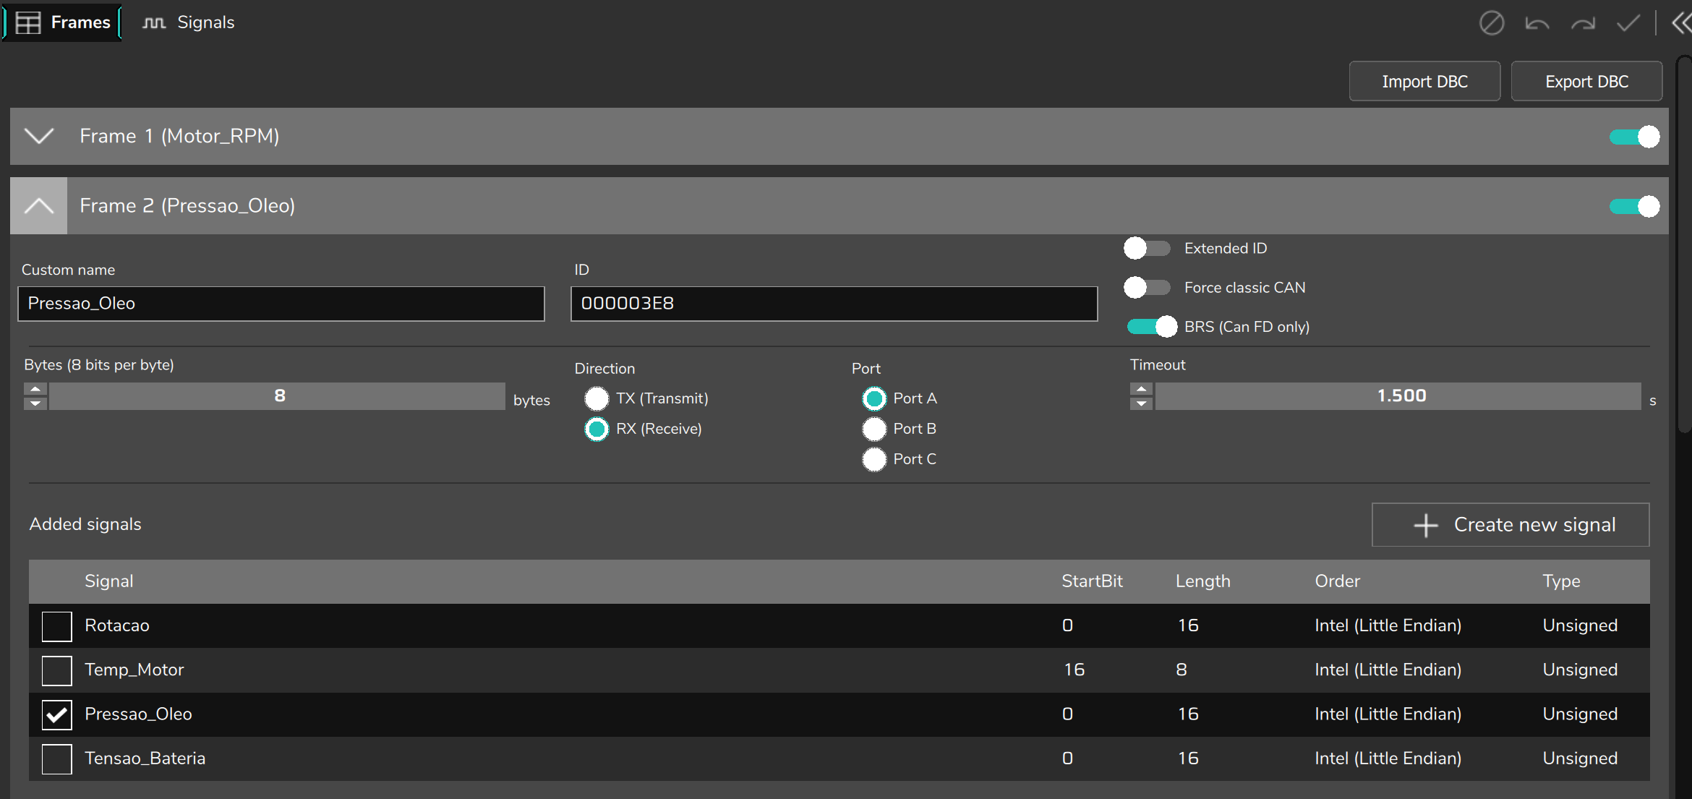Viewport: 1692px width, 799px height.
Task: Disable Frame 2 (Pressao_Oleo) toggle
Action: click(1634, 206)
